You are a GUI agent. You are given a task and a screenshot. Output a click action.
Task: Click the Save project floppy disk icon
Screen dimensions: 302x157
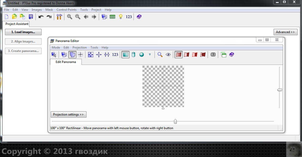click(x=31, y=17)
